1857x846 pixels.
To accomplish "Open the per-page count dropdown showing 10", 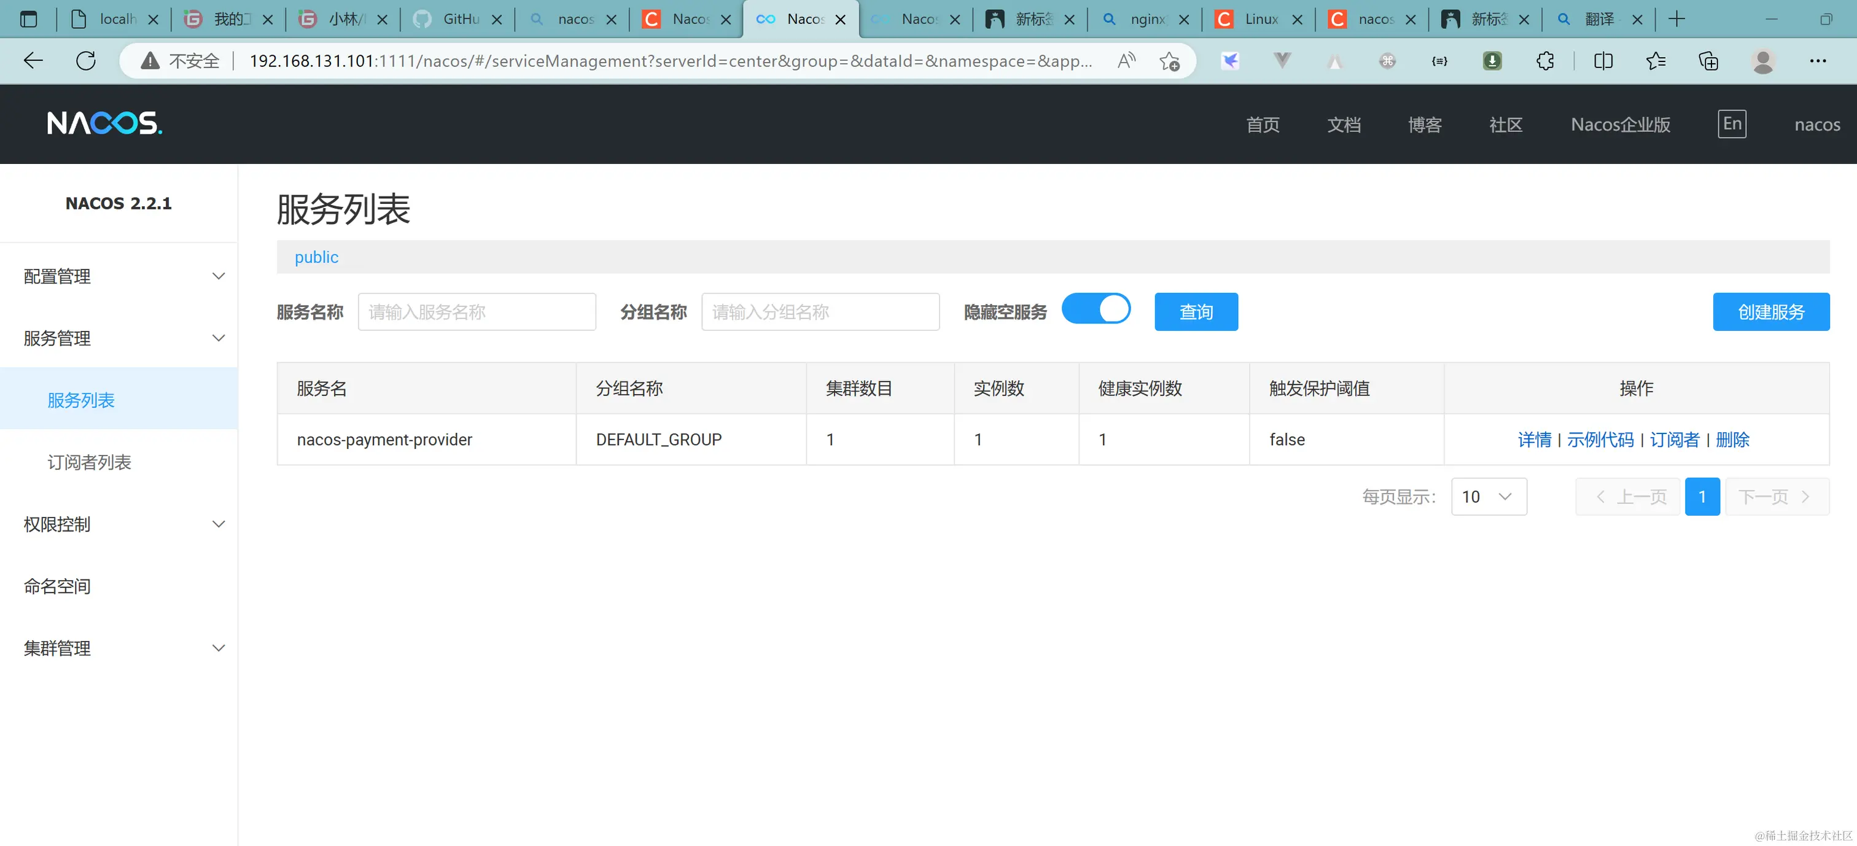I will coord(1489,497).
